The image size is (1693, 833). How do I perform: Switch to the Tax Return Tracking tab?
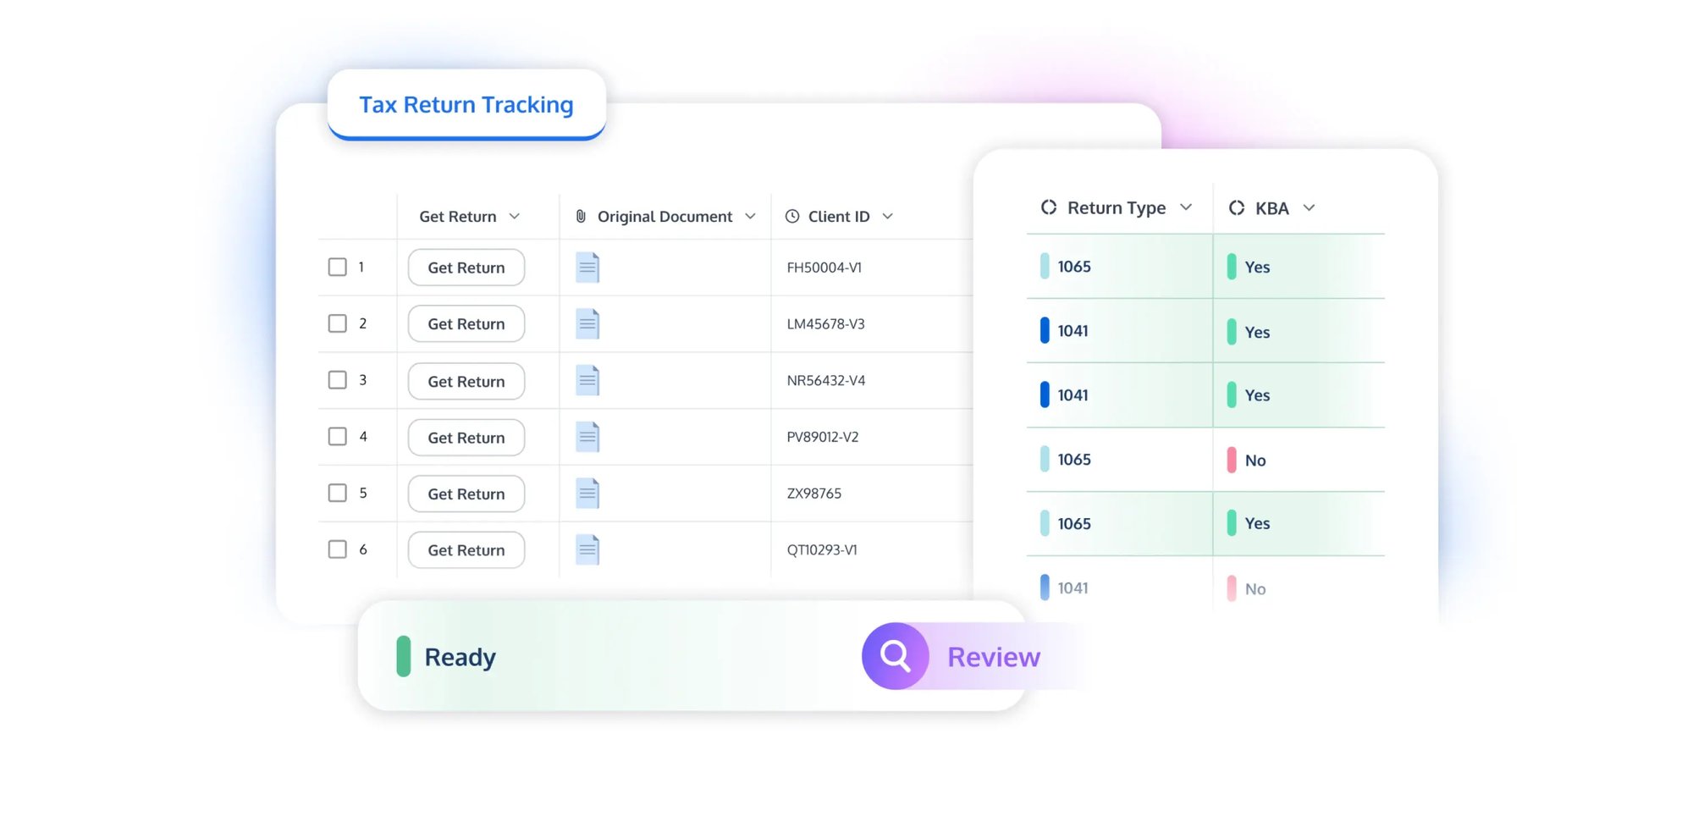click(466, 104)
